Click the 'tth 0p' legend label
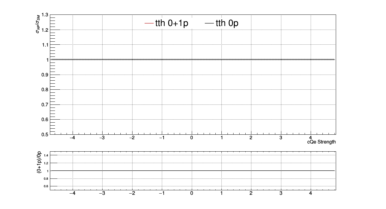 pos(227,23)
